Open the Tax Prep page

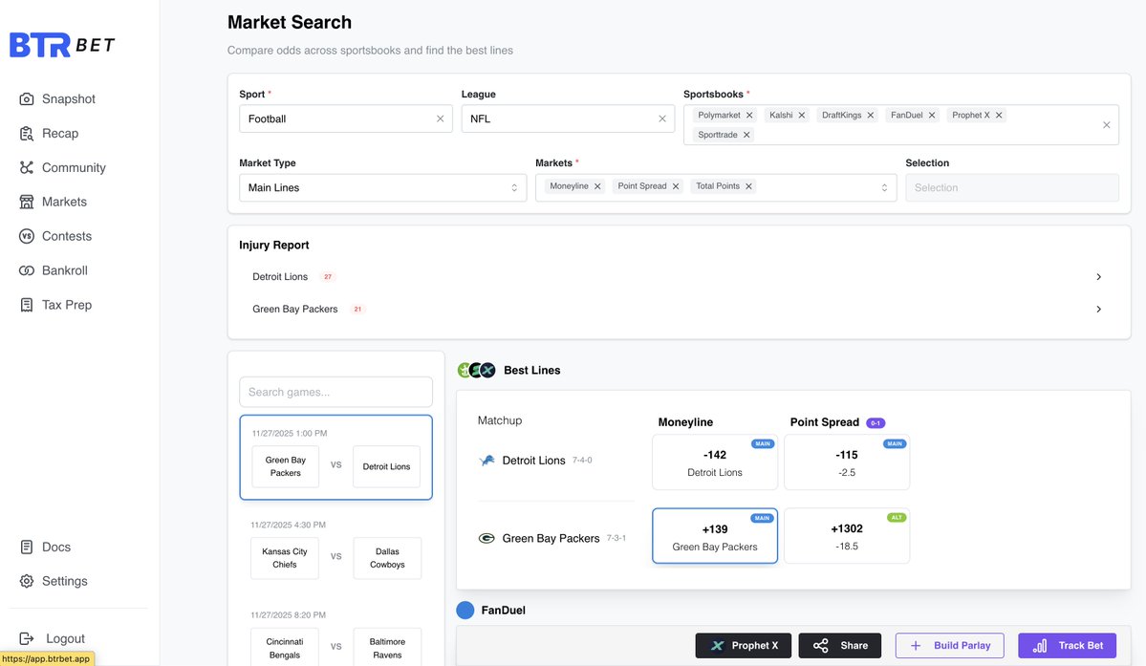(x=67, y=305)
